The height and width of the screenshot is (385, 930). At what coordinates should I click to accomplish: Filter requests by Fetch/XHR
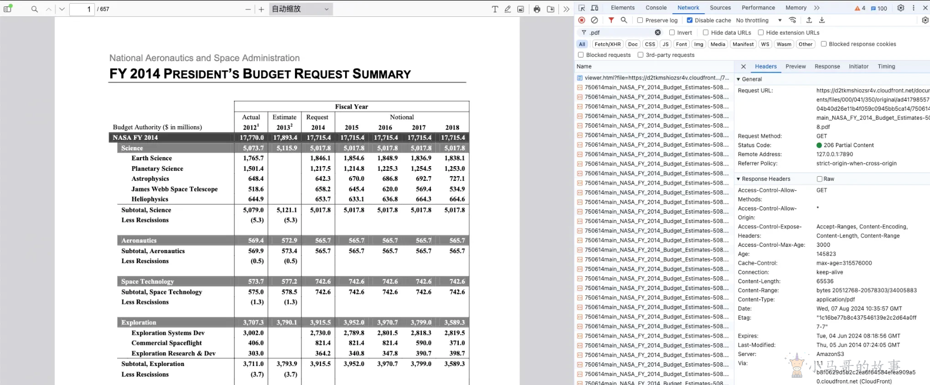(x=608, y=44)
